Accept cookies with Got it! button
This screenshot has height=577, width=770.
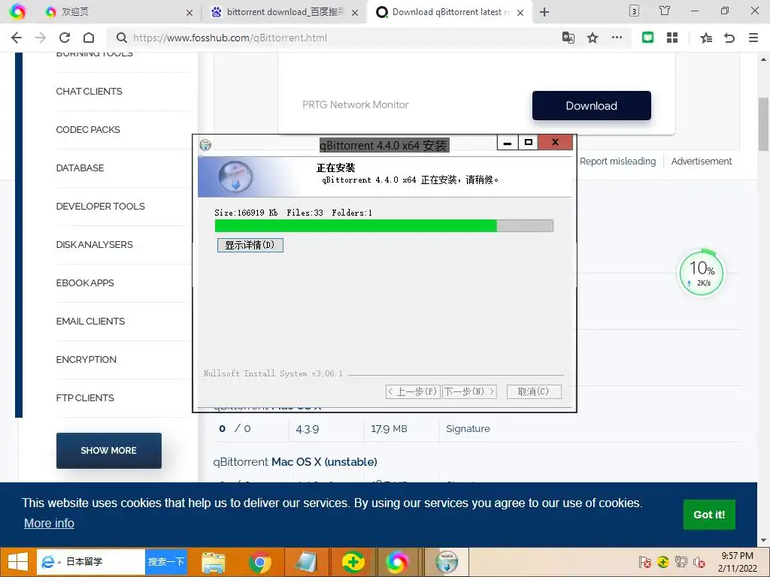(x=709, y=514)
